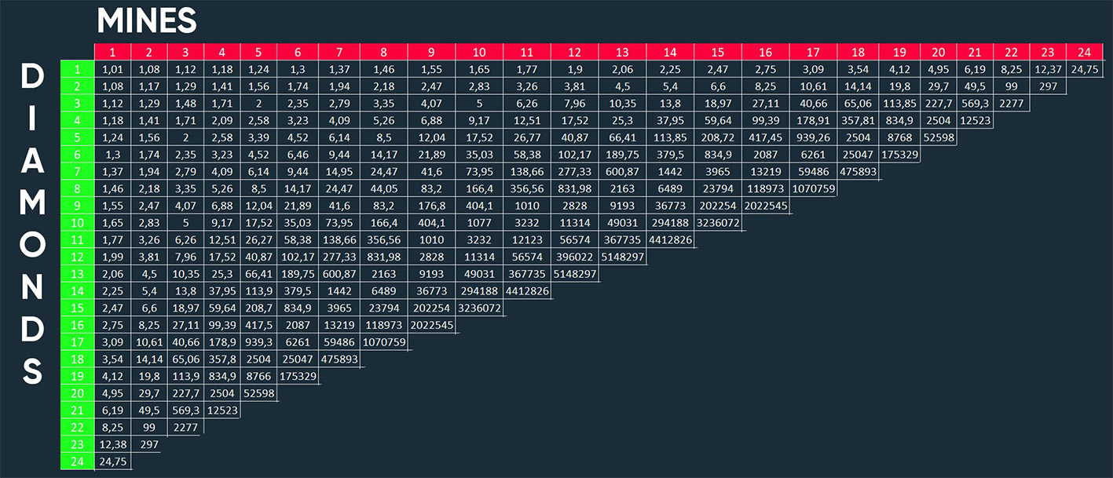Select the 2277 cell in row 22
1113x478 pixels.
pos(185,427)
